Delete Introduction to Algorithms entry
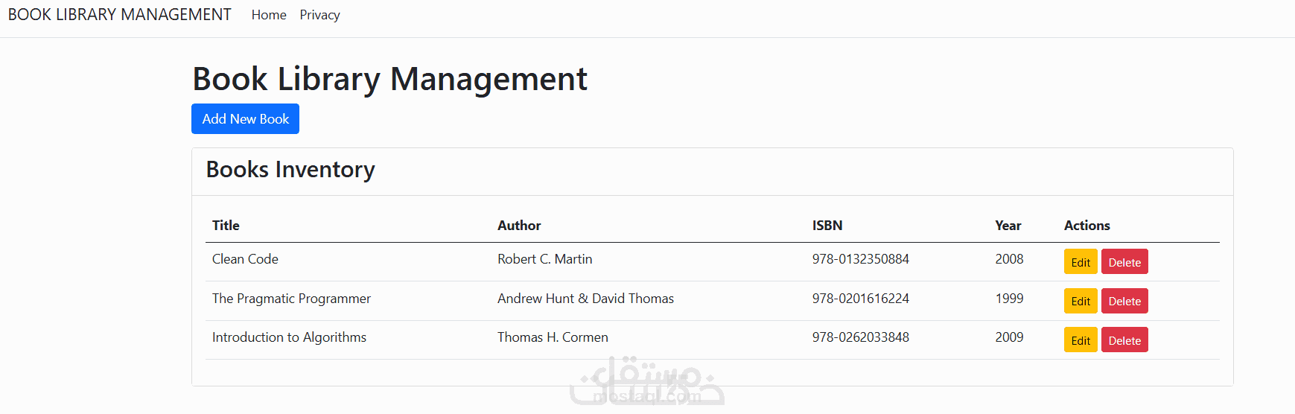 pos(1124,340)
